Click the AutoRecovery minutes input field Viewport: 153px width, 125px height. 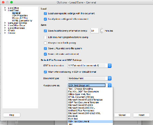point(95,31)
